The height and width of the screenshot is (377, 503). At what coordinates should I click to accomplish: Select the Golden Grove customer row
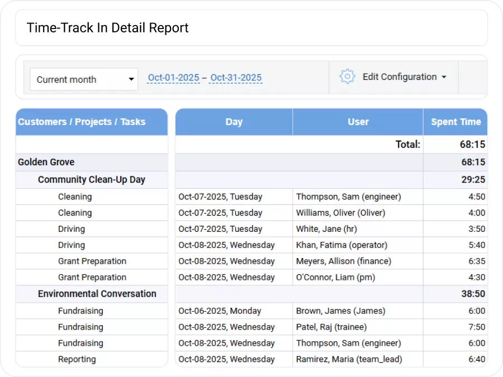tap(46, 163)
